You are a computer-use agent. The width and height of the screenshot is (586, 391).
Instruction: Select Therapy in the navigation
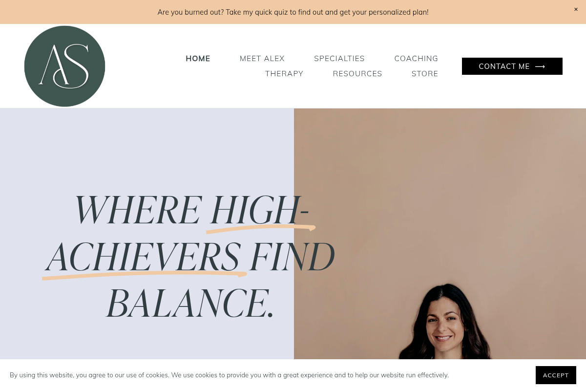284,74
